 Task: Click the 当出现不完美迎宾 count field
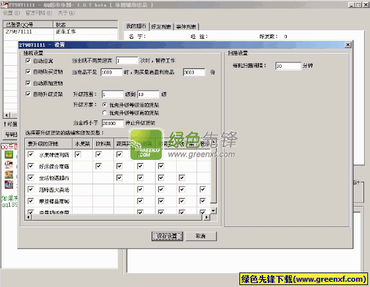pos(127,61)
